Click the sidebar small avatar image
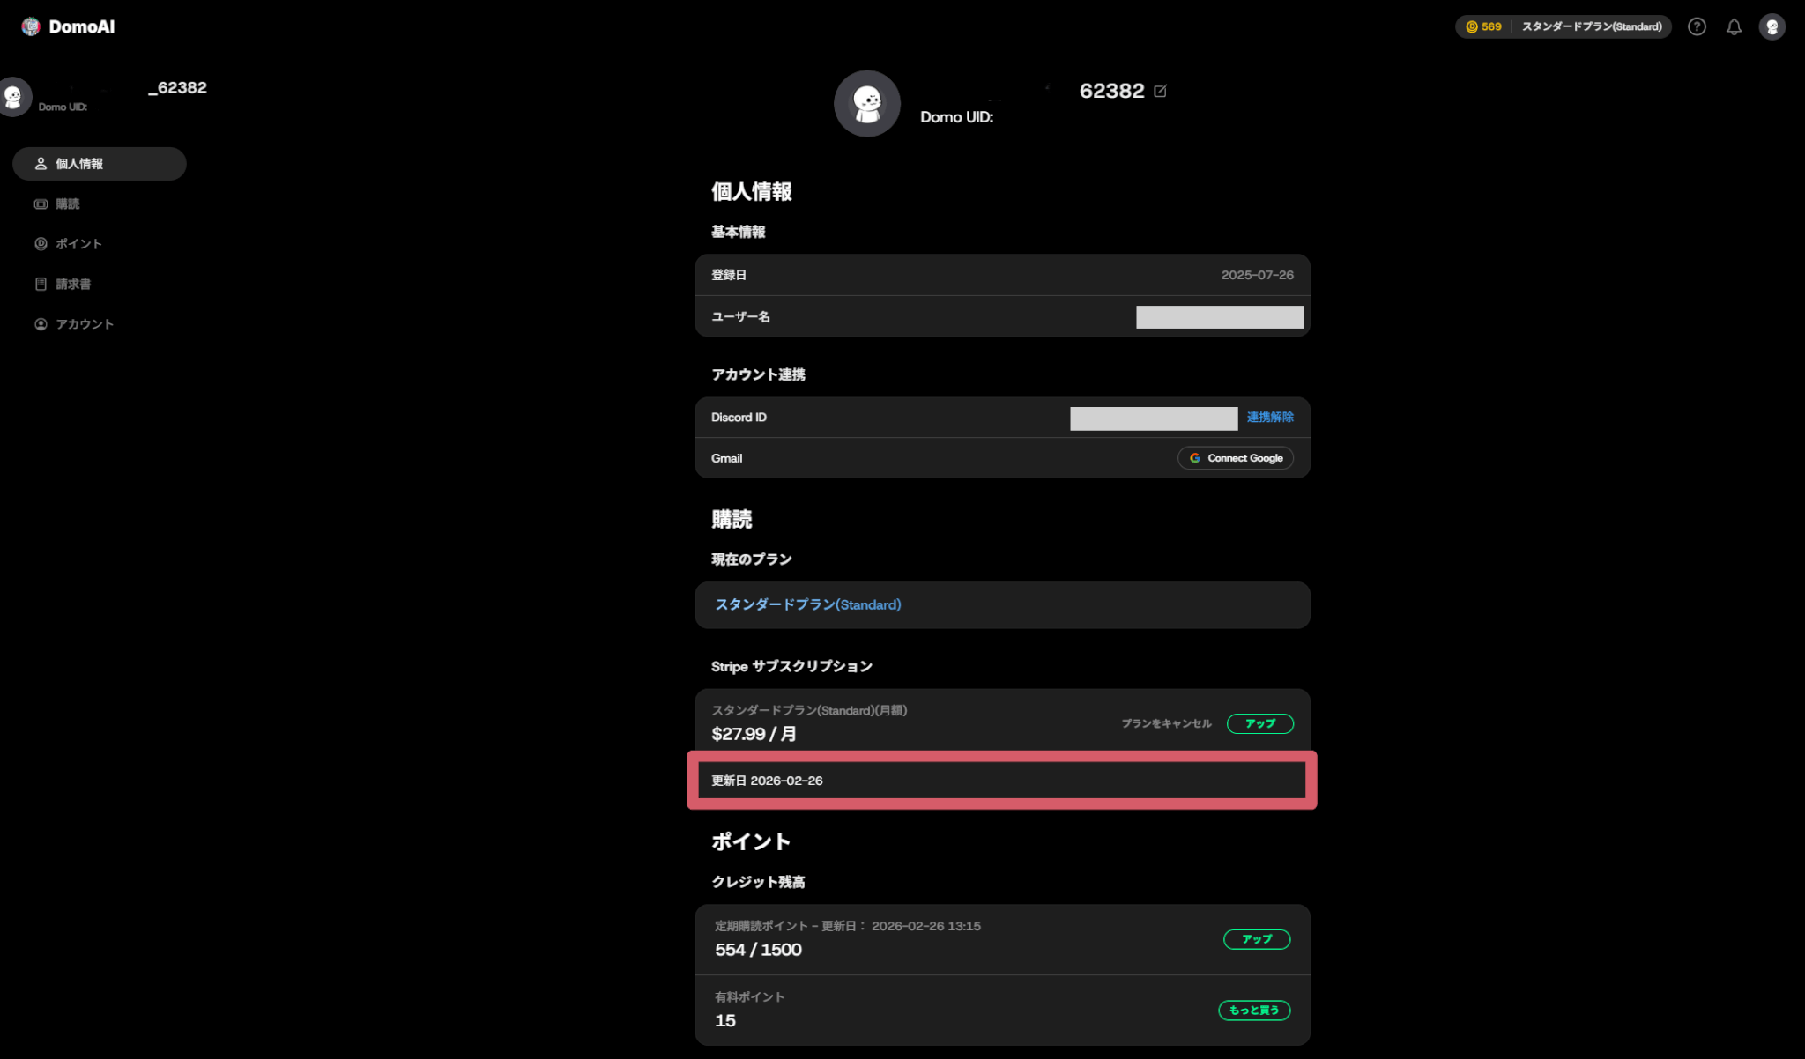The width and height of the screenshot is (1805, 1059). (13, 96)
